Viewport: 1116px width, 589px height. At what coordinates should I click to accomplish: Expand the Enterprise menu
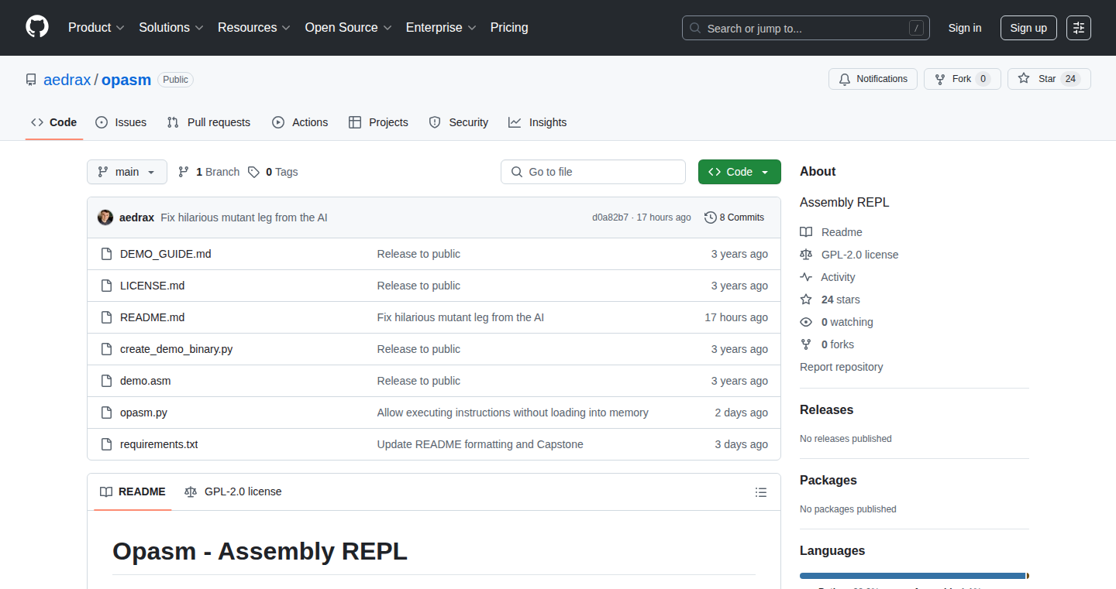[441, 27]
